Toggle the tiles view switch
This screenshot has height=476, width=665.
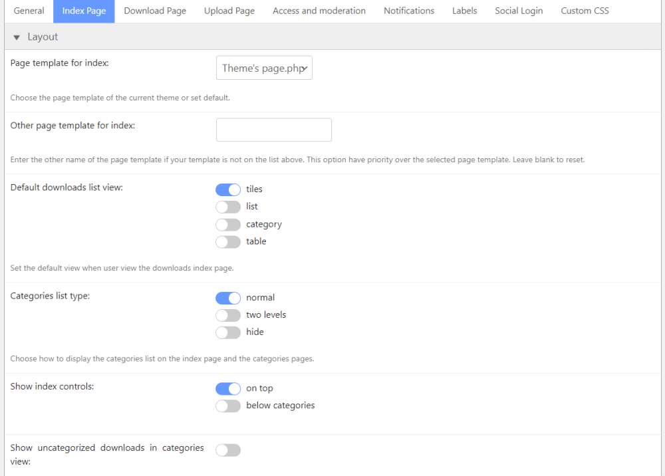tap(228, 189)
